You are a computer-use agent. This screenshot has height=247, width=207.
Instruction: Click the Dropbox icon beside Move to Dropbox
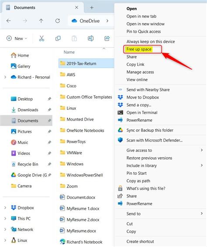pos(120,97)
